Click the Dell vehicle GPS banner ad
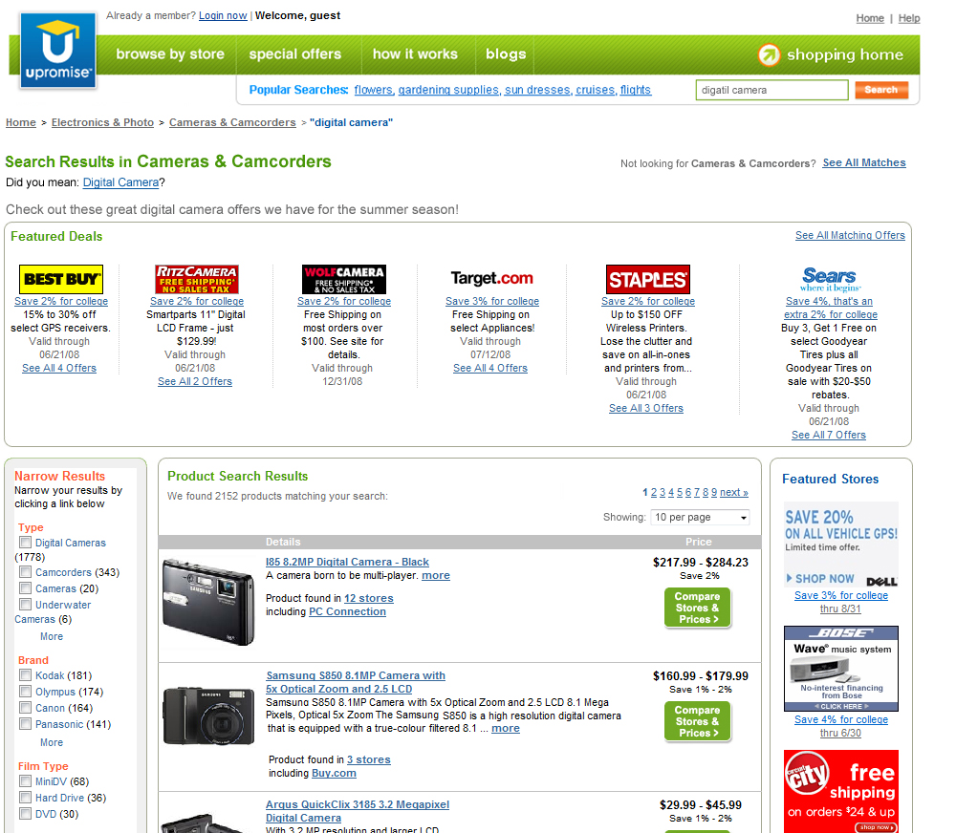The width and height of the screenshot is (956, 833). (x=840, y=545)
